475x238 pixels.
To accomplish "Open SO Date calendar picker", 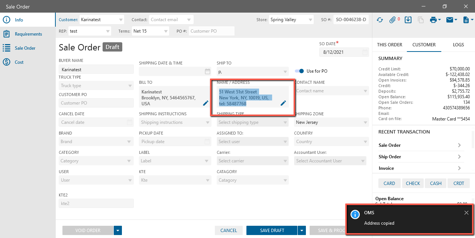I will click(365, 52).
